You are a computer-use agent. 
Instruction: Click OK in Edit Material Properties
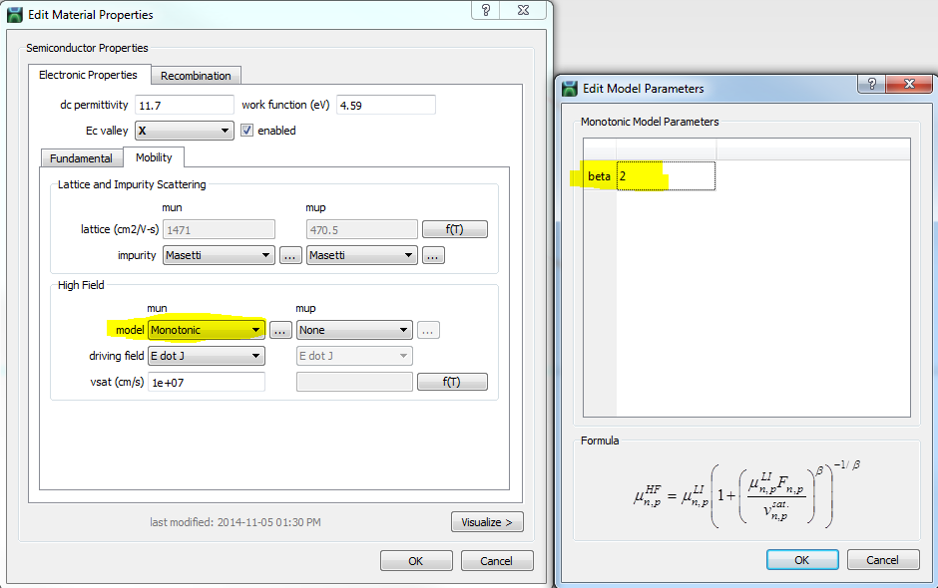[x=416, y=561]
